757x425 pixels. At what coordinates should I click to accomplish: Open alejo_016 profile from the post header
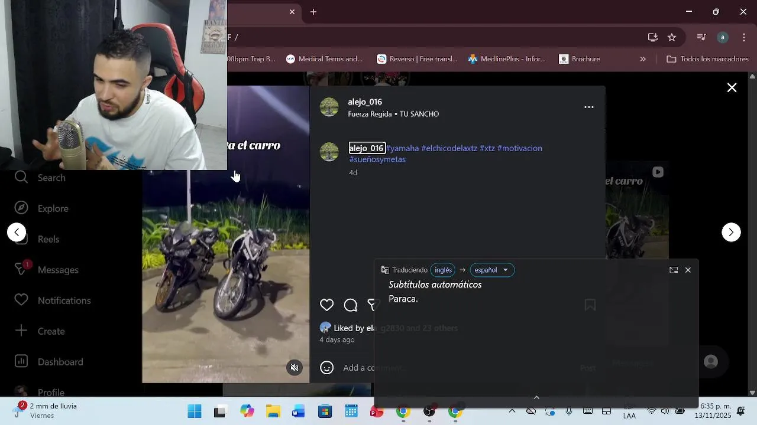pos(365,102)
